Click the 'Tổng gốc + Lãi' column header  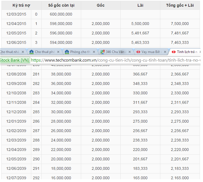point(180,5)
